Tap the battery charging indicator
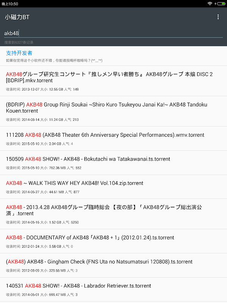This screenshot has width=227, height=303. point(220,4)
